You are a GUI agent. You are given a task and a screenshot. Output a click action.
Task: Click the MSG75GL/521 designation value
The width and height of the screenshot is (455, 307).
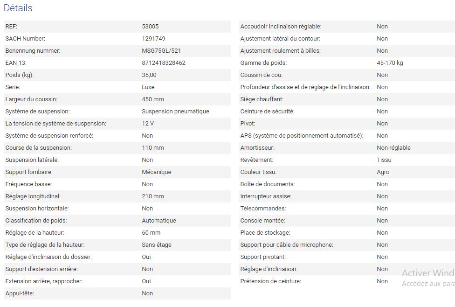point(161,51)
